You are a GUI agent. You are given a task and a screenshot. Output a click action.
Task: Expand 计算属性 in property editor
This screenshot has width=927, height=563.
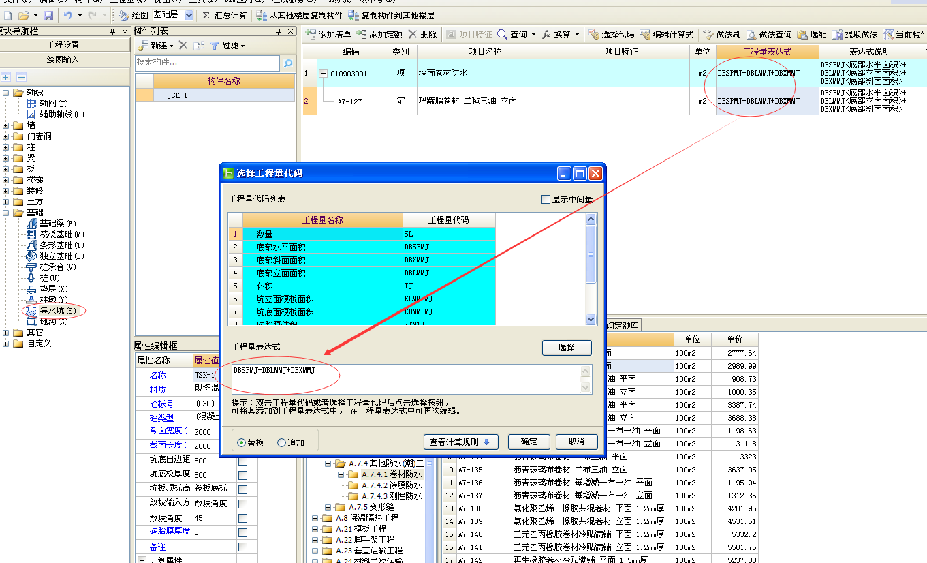tap(142, 560)
